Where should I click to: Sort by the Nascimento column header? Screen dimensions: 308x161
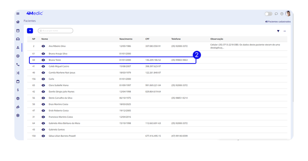tap(126, 39)
